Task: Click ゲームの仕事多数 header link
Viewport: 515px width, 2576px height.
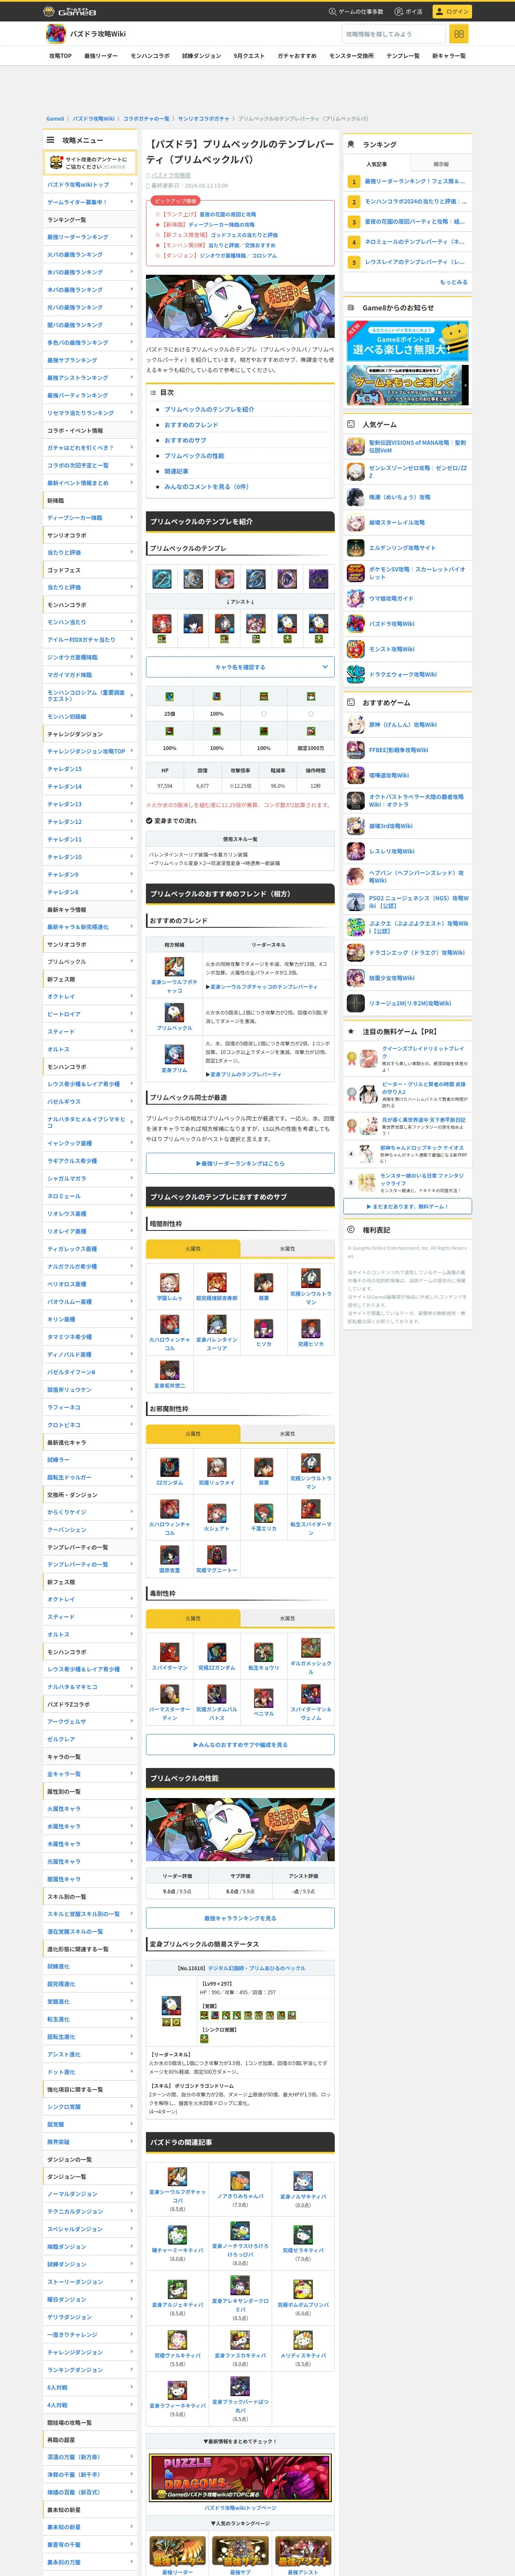Action: coord(356,11)
